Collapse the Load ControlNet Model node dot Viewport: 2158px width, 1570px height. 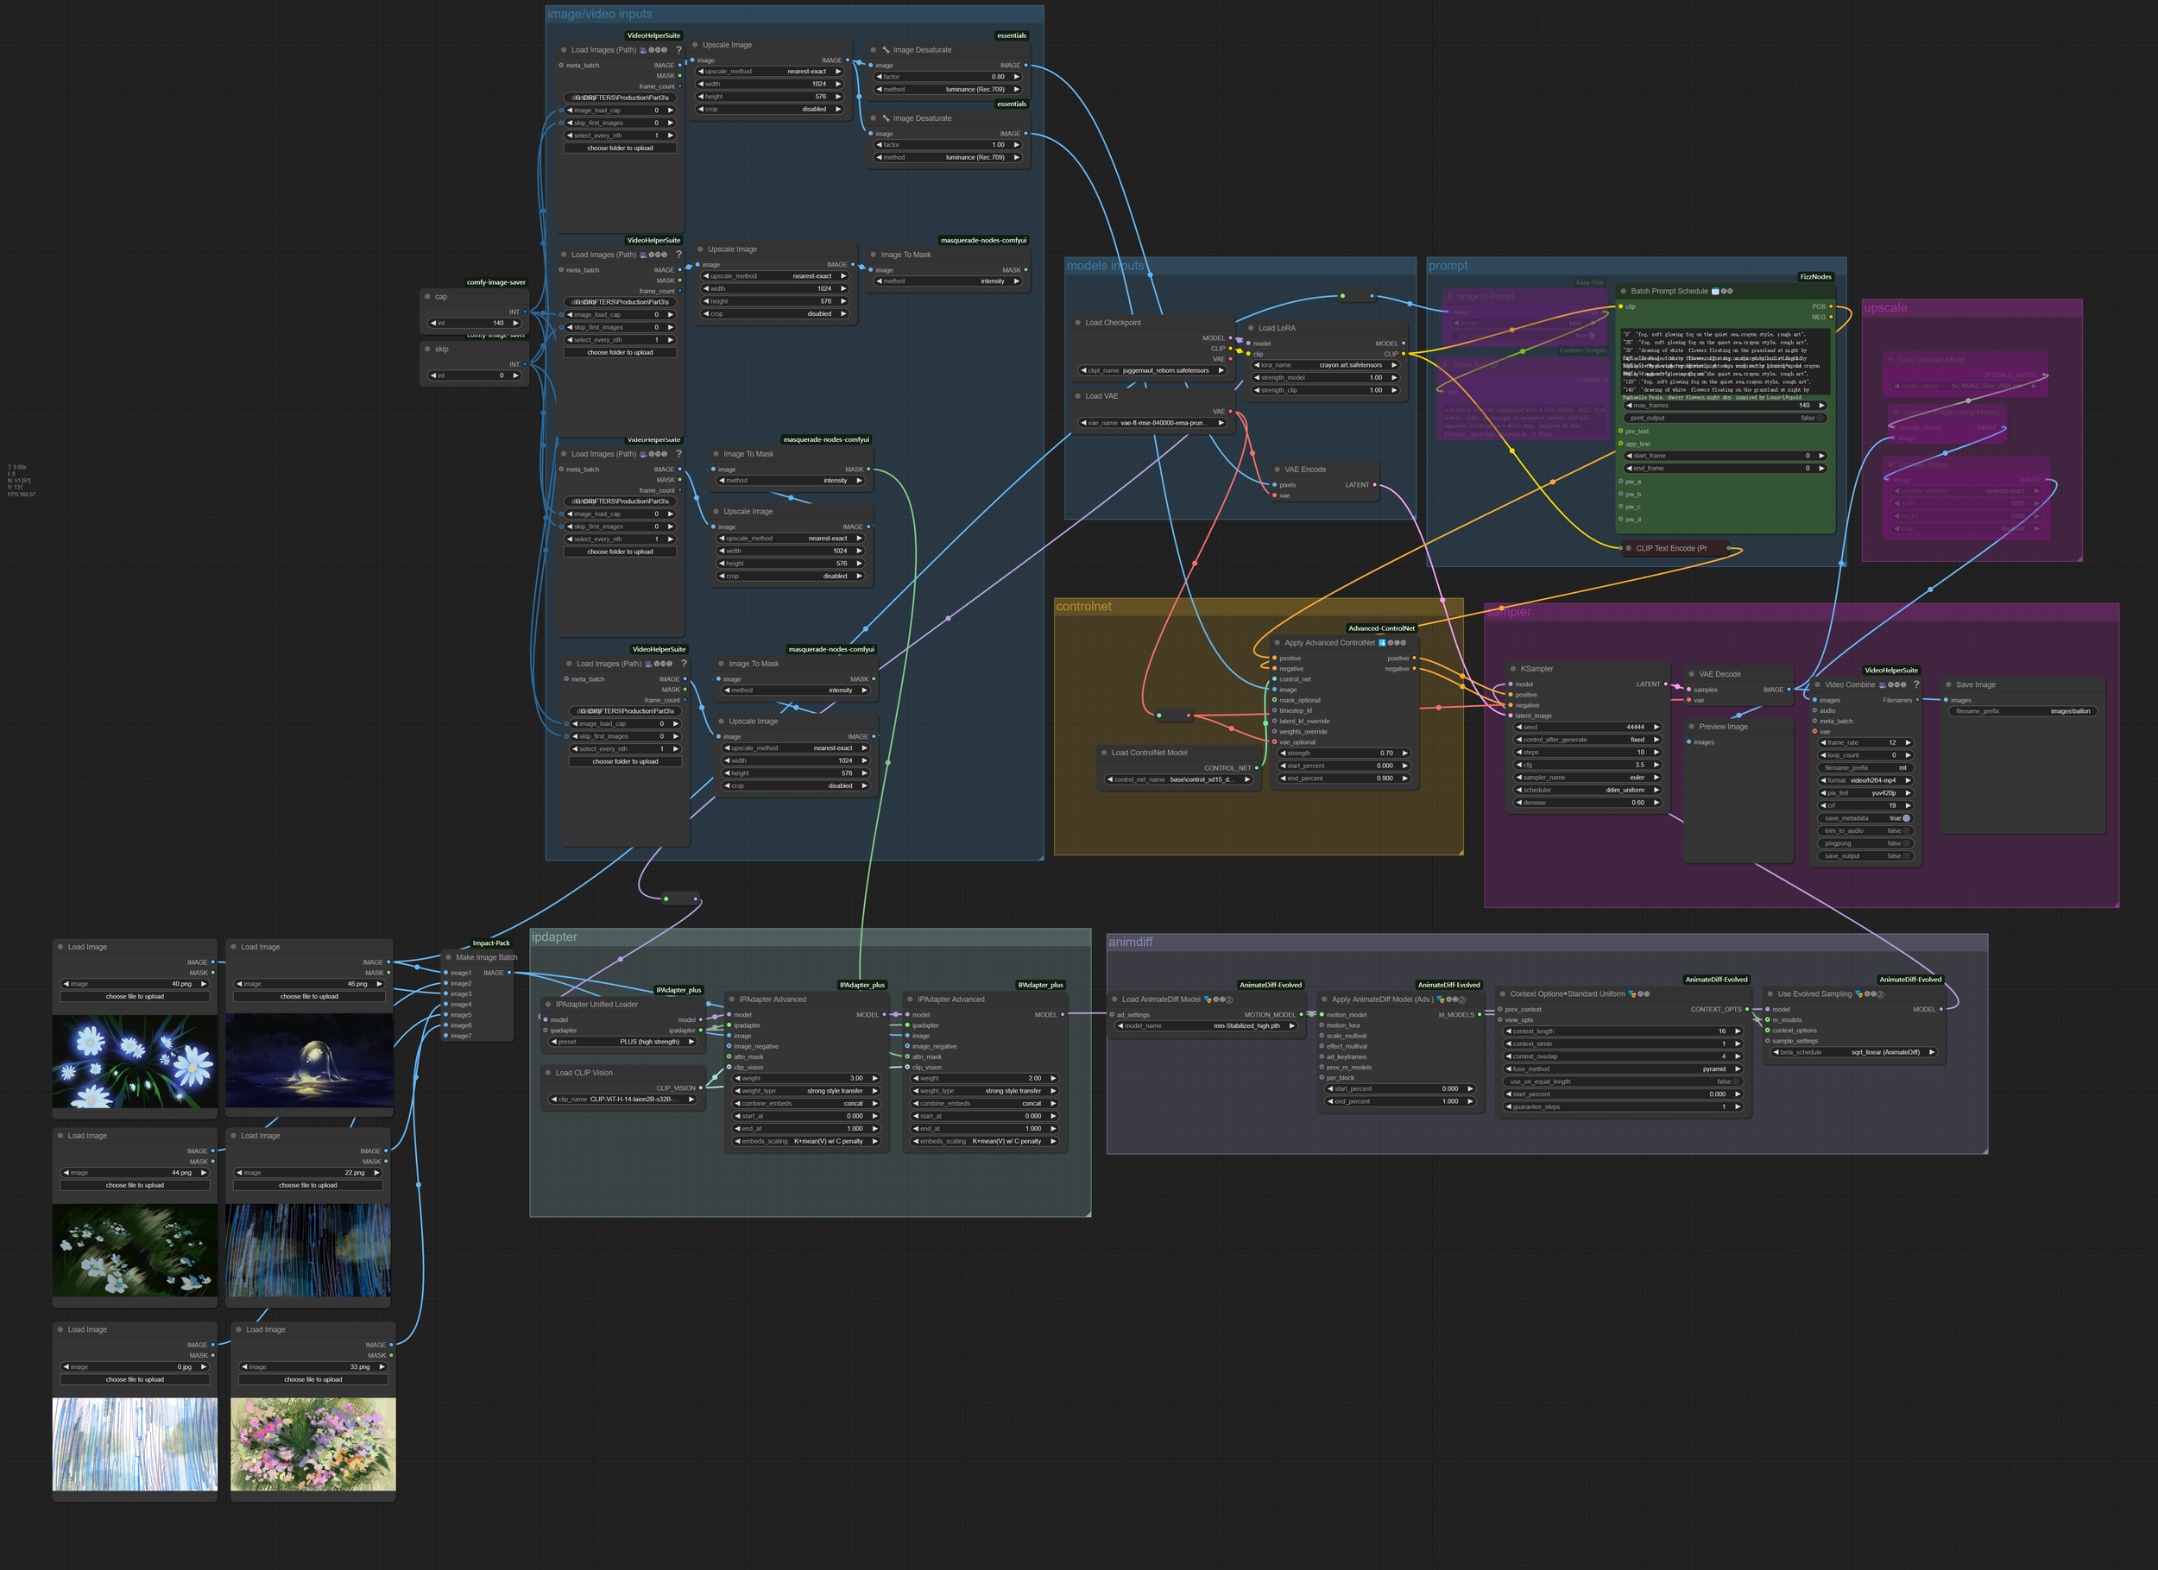coord(1103,753)
